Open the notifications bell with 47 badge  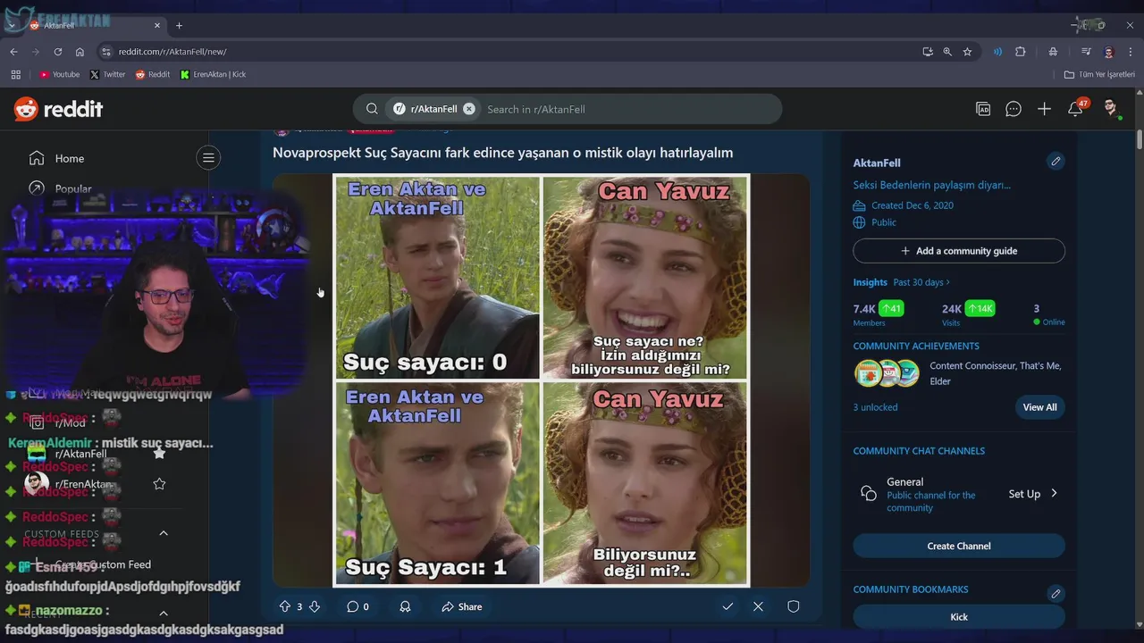pos(1075,109)
